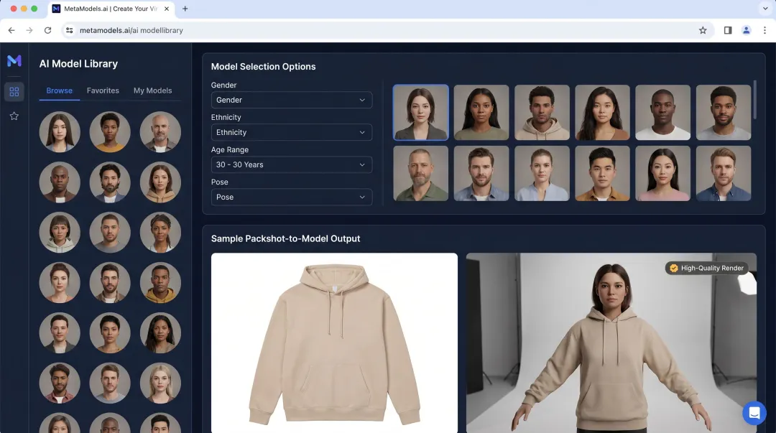
Task: Reload the page with the refresh icon
Action: pyautogui.click(x=47, y=30)
